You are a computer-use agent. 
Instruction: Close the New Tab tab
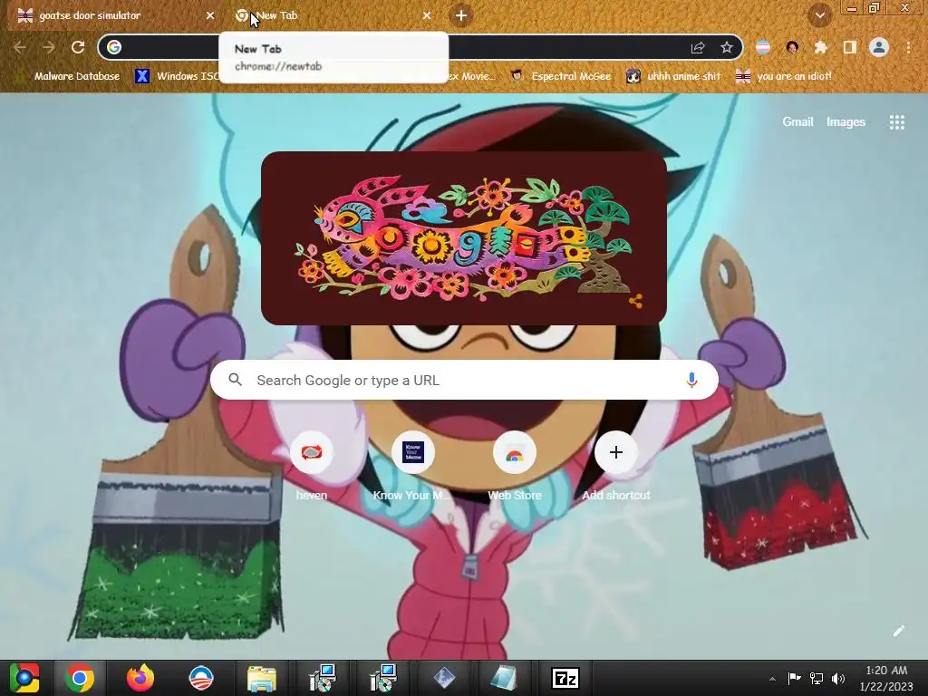click(427, 16)
